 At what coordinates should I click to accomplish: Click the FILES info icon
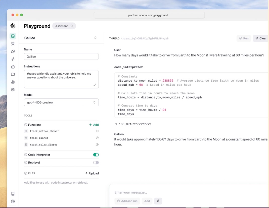click(26, 173)
